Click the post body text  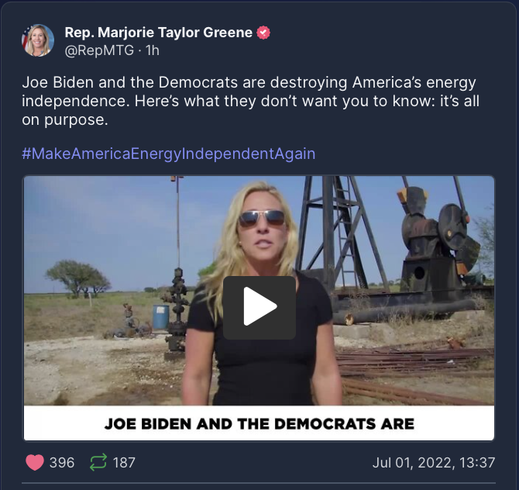coord(250,101)
